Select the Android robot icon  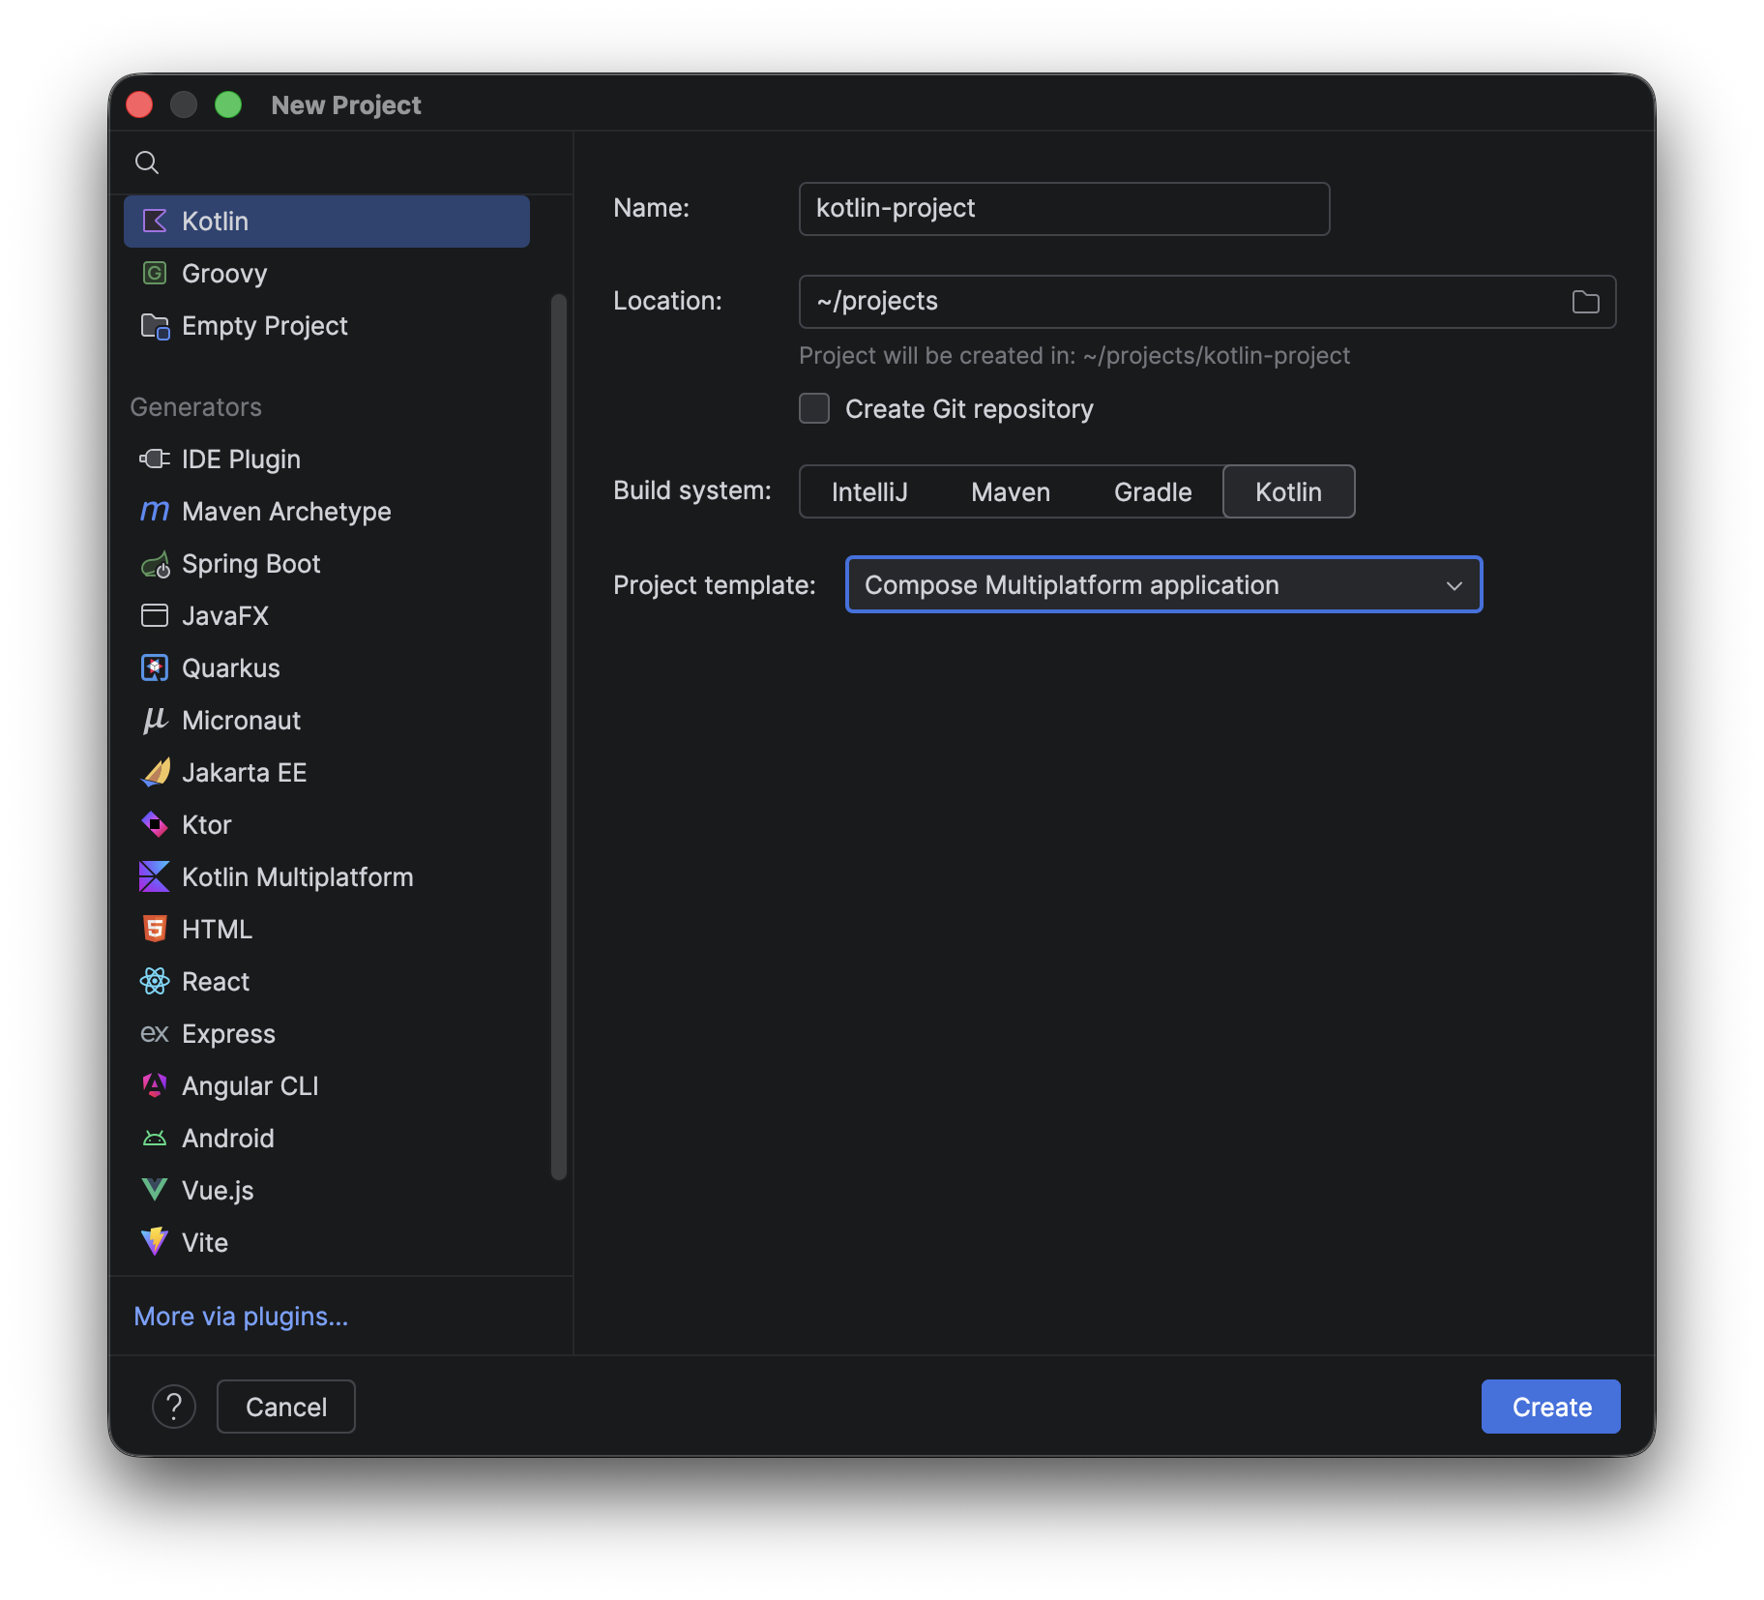click(155, 1139)
